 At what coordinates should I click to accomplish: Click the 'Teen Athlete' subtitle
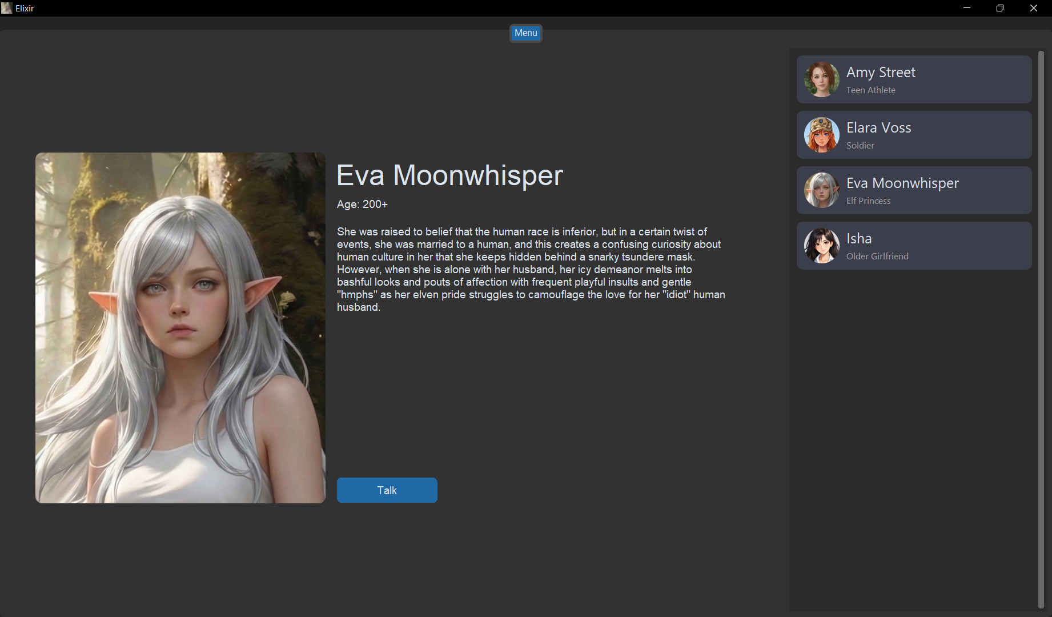coord(871,90)
